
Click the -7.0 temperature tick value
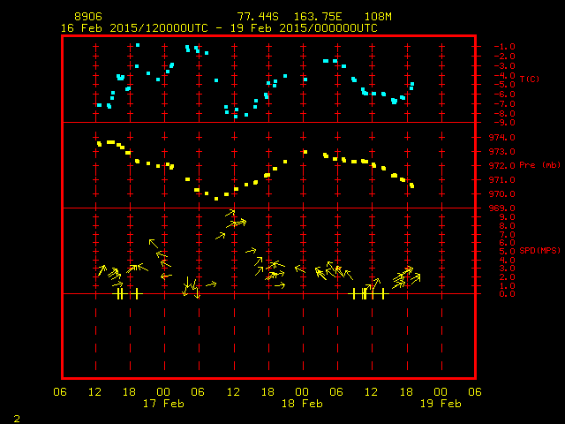click(x=504, y=104)
